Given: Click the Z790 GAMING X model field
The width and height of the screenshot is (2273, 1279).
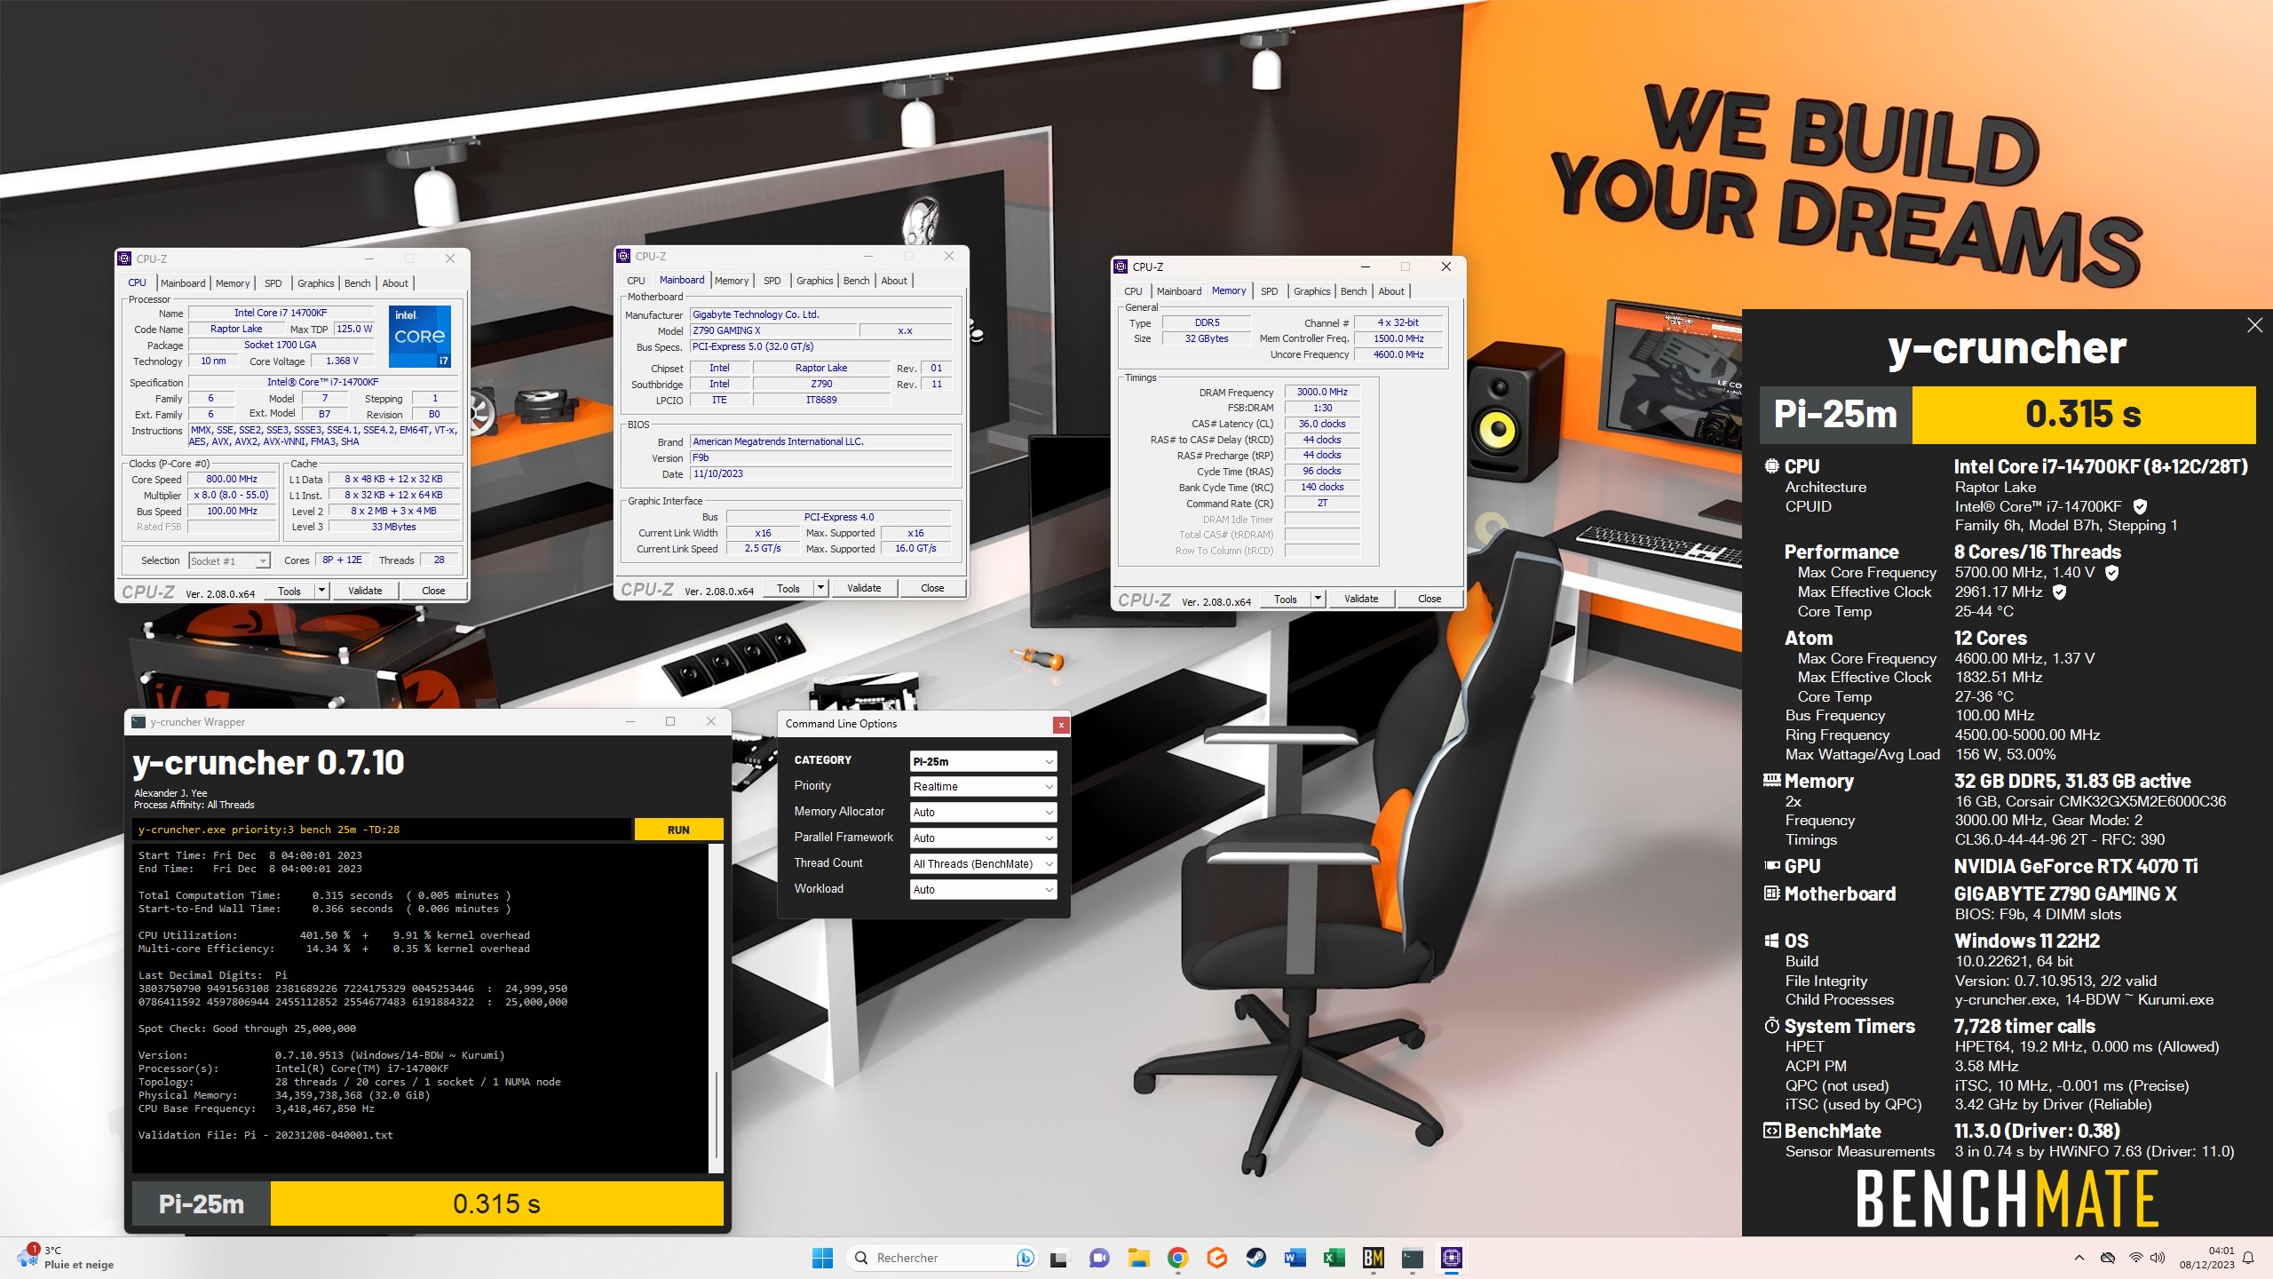Looking at the screenshot, I should pyautogui.click(x=773, y=330).
